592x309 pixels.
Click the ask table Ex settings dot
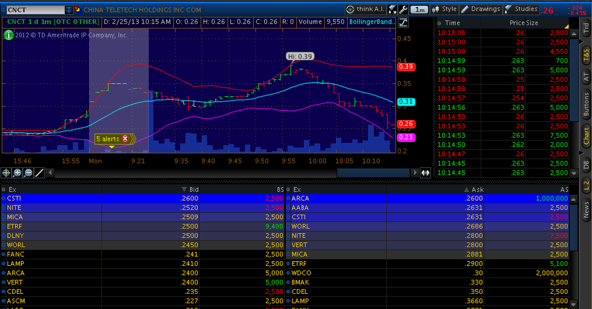point(288,189)
